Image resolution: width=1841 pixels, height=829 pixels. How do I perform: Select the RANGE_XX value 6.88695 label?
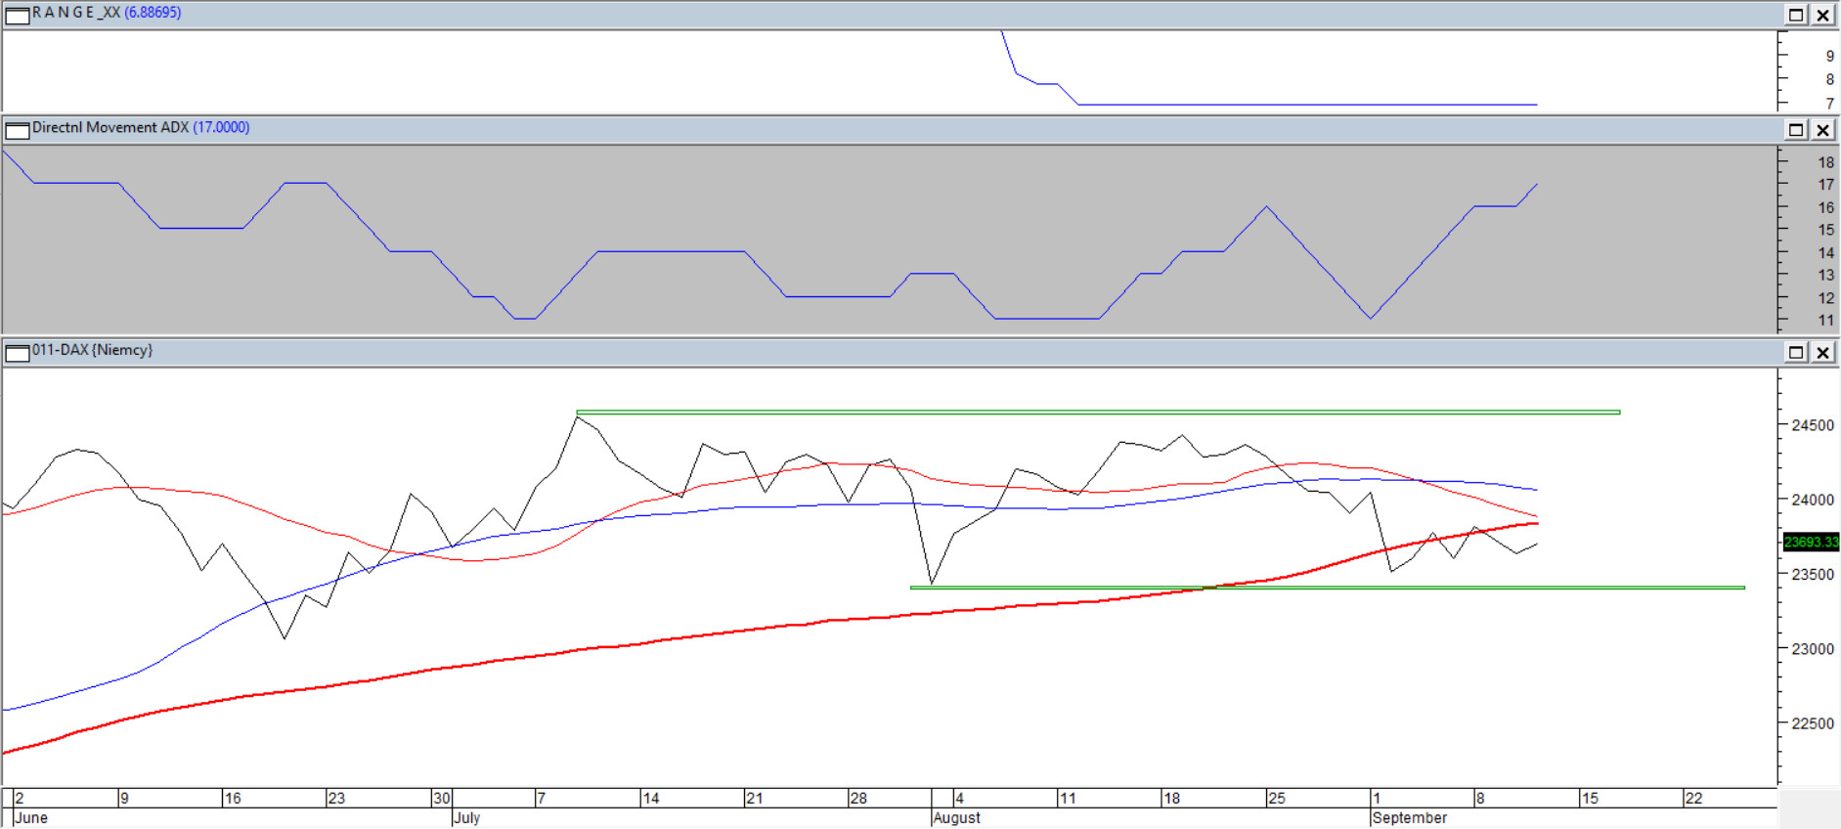point(153,13)
